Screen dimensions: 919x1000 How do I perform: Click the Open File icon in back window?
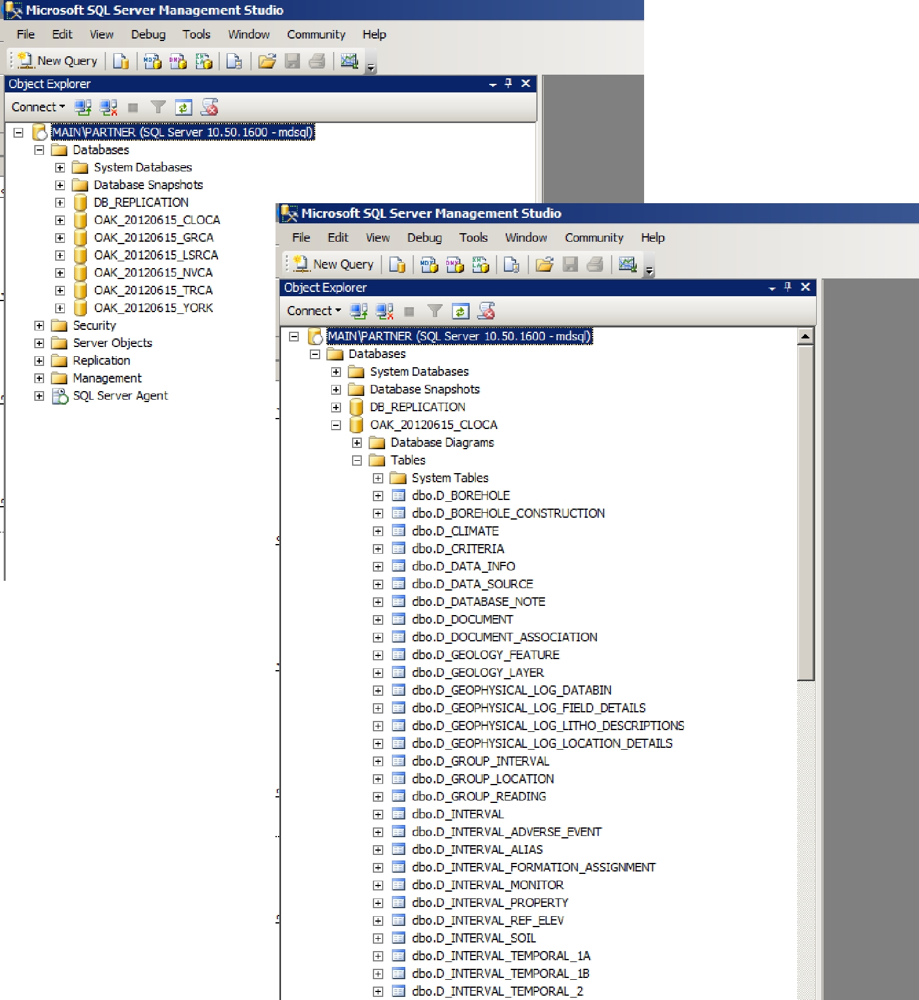point(267,61)
